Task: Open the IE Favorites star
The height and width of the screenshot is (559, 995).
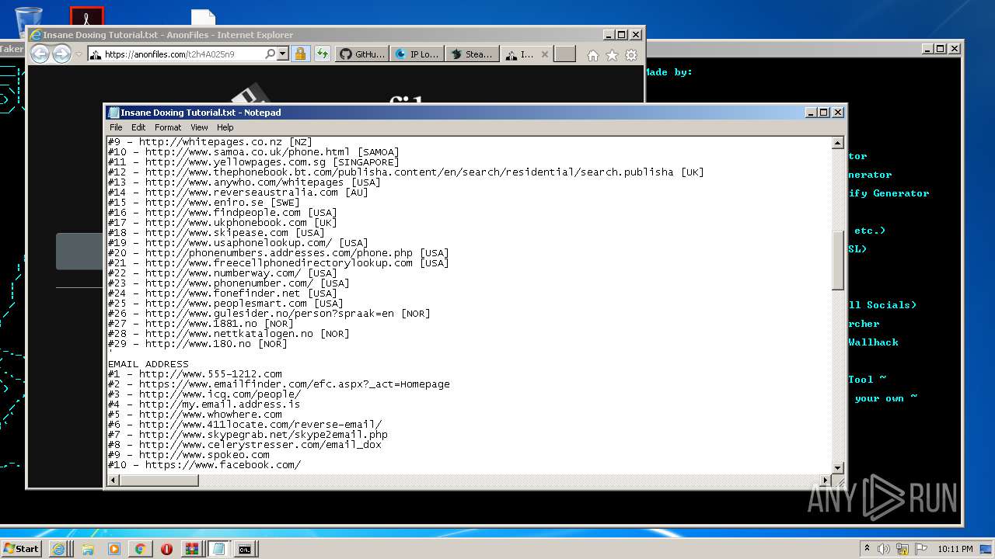Action: (x=612, y=55)
